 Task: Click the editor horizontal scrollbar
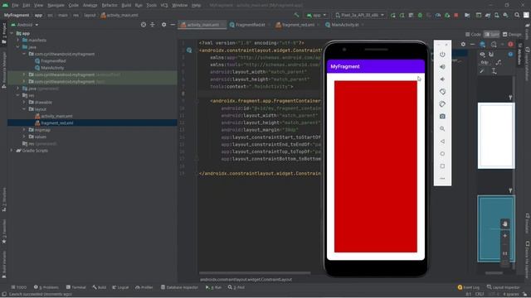pyautogui.click(x=255, y=273)
